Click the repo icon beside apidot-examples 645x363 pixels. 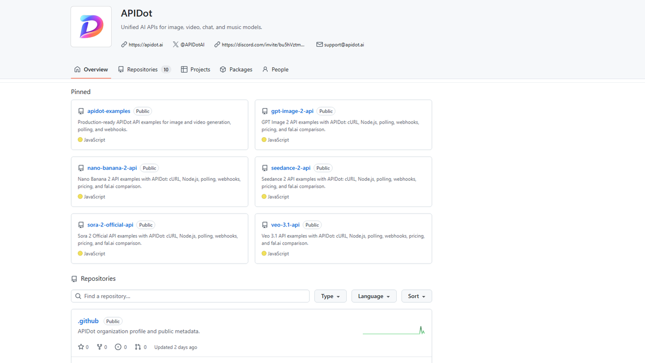pyautogui.click(x=81, y=111)
